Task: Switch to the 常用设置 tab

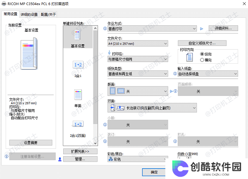Action: (10, 14)
